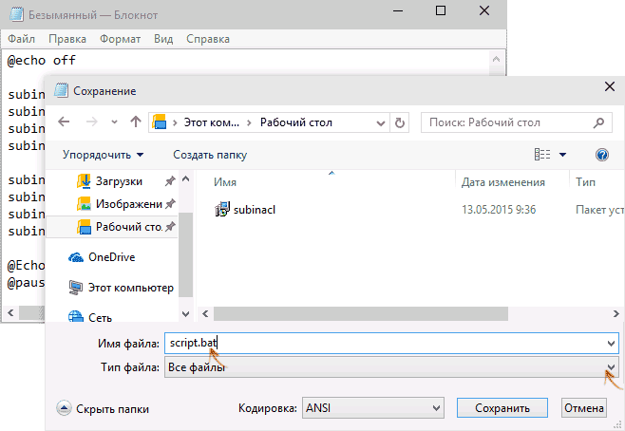Click Рабочий стол breadcrumb in address bar
625x431 pixels.
pyautogui.click(x=296, y=122)
